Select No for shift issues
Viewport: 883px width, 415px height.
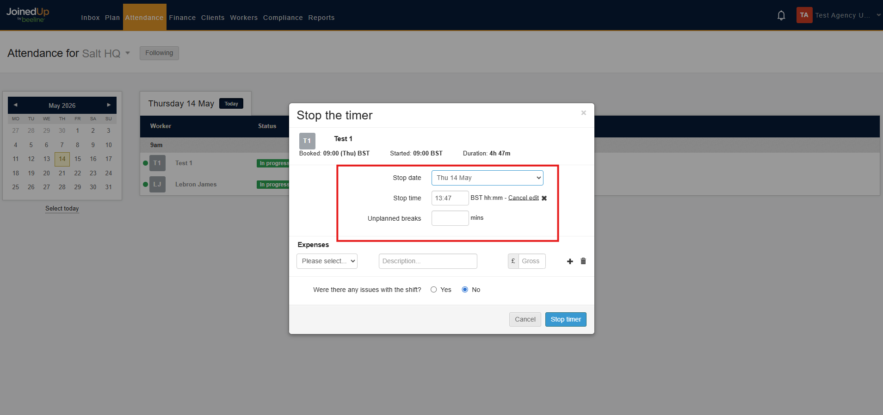coord(465,290)
